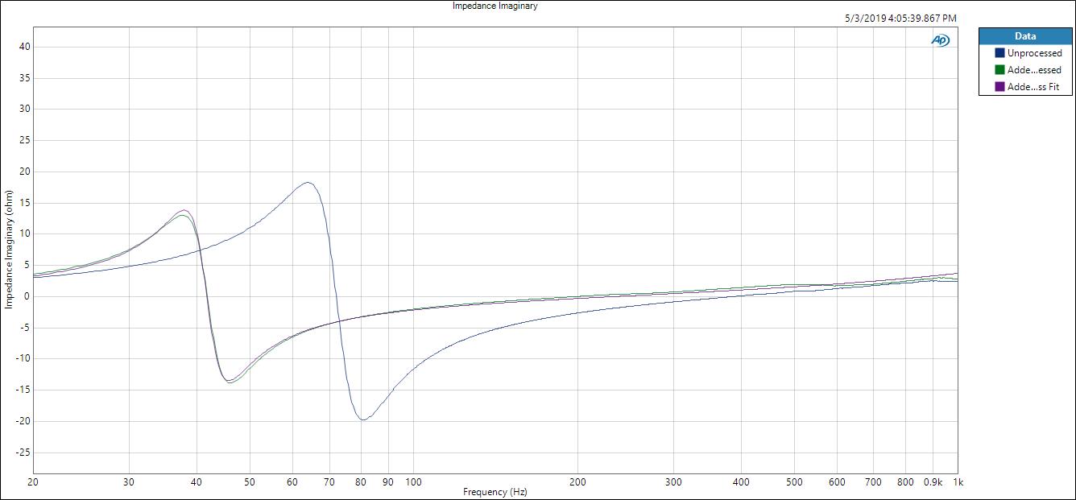This screenshot has height=500, width=1076.
Task: Click the 200 tick on frequency axis
Action: point(577,482)
